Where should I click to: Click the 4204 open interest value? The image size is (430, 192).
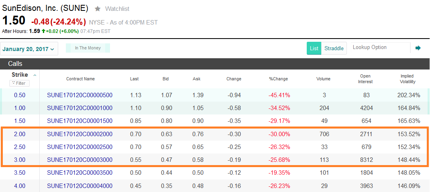tap(367, 108)
